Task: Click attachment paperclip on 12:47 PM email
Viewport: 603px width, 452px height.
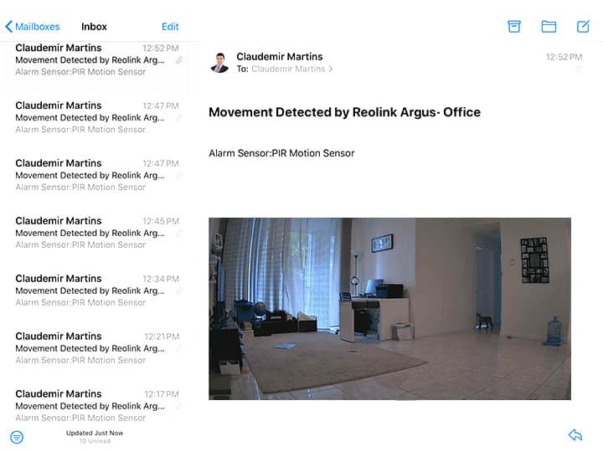Action: point(178,118)
